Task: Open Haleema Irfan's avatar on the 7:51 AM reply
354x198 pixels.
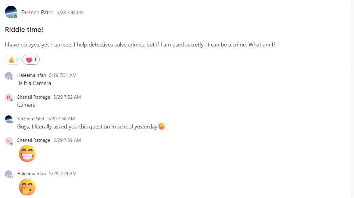Action: click(x=9, y=76)
